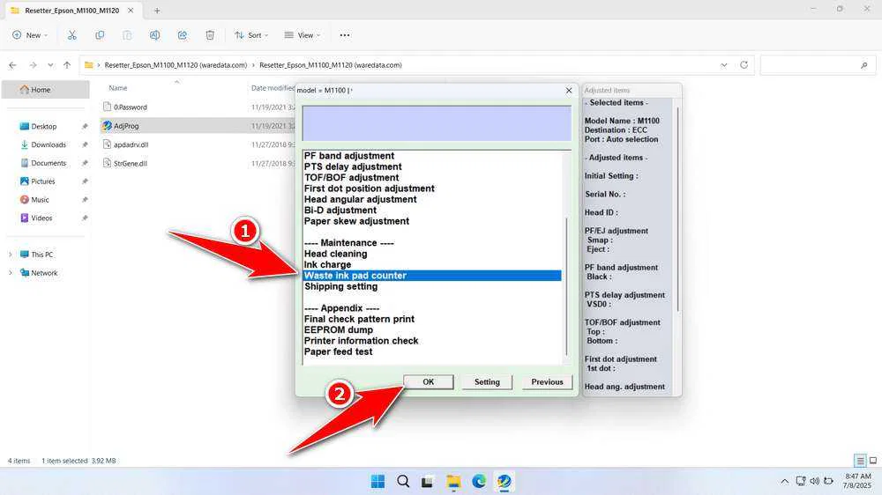Click the Copy icon in Explorer toolbar
This screenshot has height=495, width=882.
(x=100, y=35)
